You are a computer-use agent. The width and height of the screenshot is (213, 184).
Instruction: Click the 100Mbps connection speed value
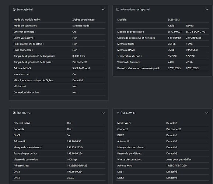(x=72, y=160)
